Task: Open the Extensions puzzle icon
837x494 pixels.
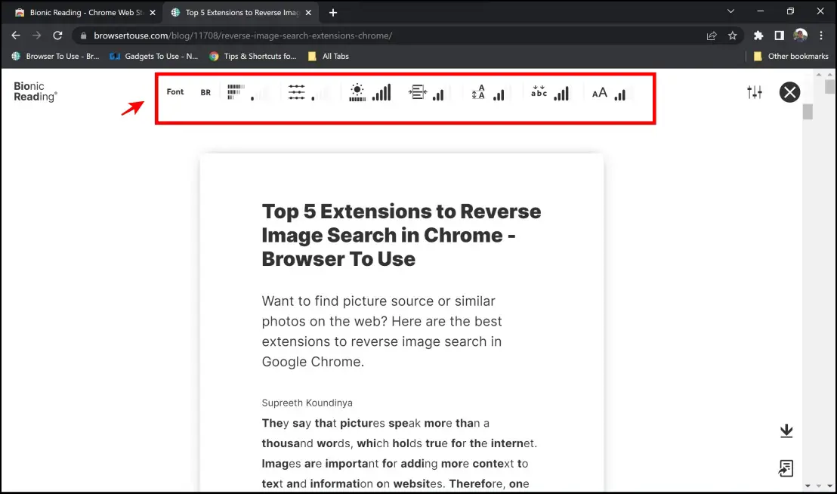Action: coord(758,36)
